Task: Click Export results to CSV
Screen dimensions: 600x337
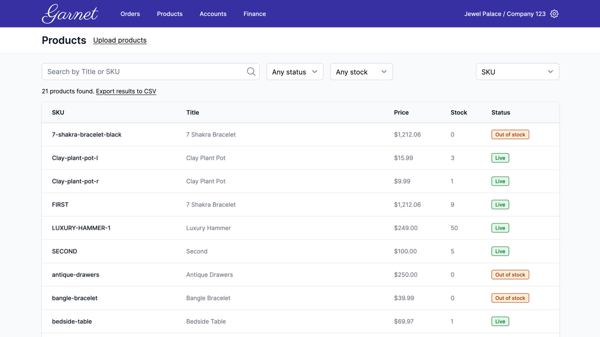Action: point(126,91)
